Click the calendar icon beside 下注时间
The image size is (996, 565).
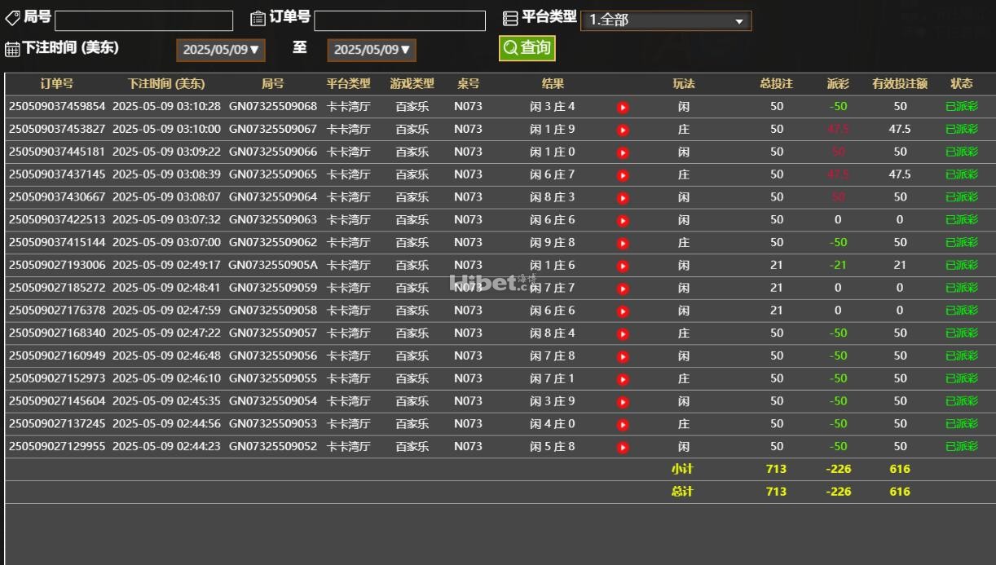12,49
